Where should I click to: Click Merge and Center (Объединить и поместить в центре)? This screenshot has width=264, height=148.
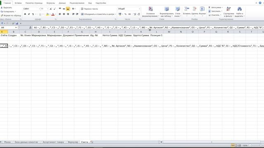(97, 14)
